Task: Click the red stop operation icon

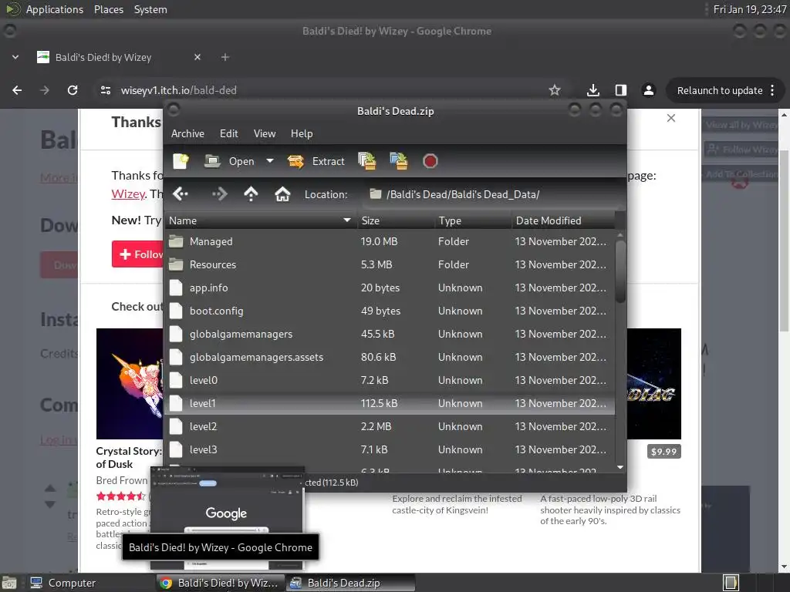Action: click(430, 161)
